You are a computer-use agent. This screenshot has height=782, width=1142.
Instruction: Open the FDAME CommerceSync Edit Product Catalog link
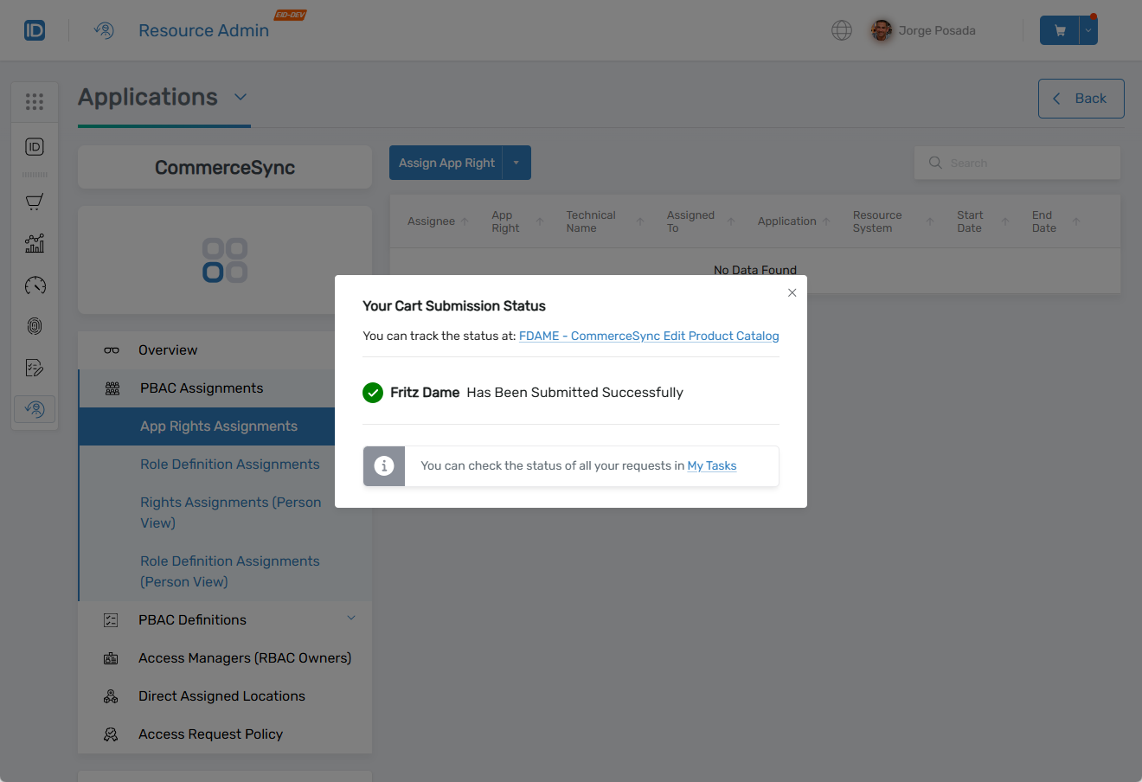tap(649, 336)
